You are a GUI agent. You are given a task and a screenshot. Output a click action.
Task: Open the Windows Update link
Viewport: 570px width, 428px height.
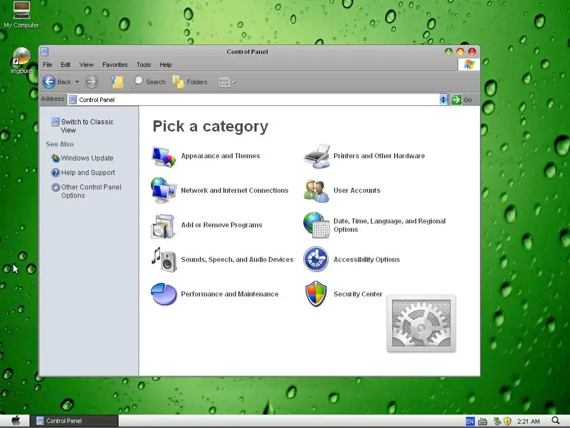tap(87, 158)
